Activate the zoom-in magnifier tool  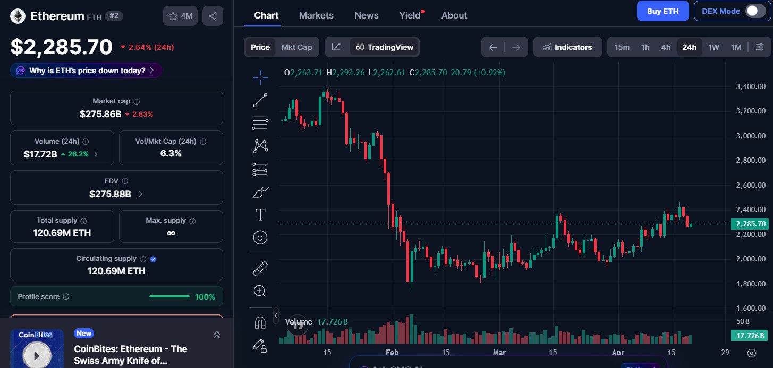[260, 291]
